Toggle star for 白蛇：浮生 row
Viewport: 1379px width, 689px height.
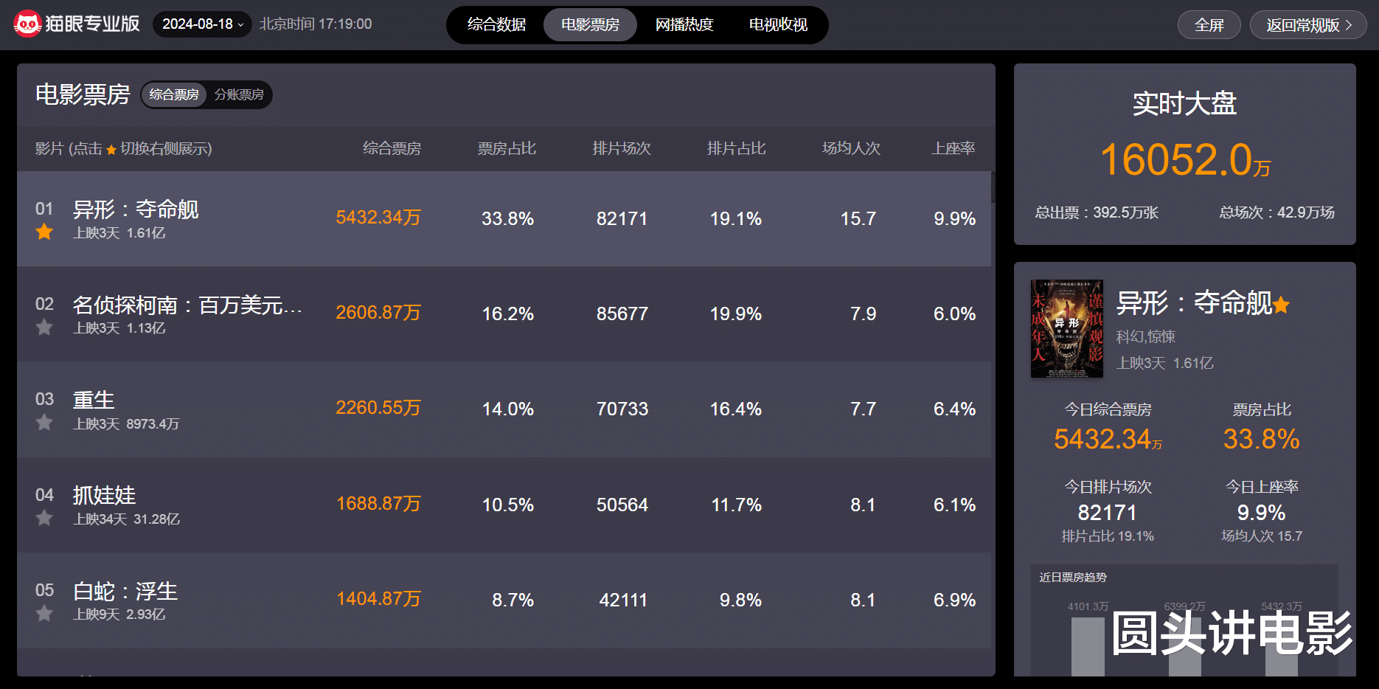[x=44, y=613]
